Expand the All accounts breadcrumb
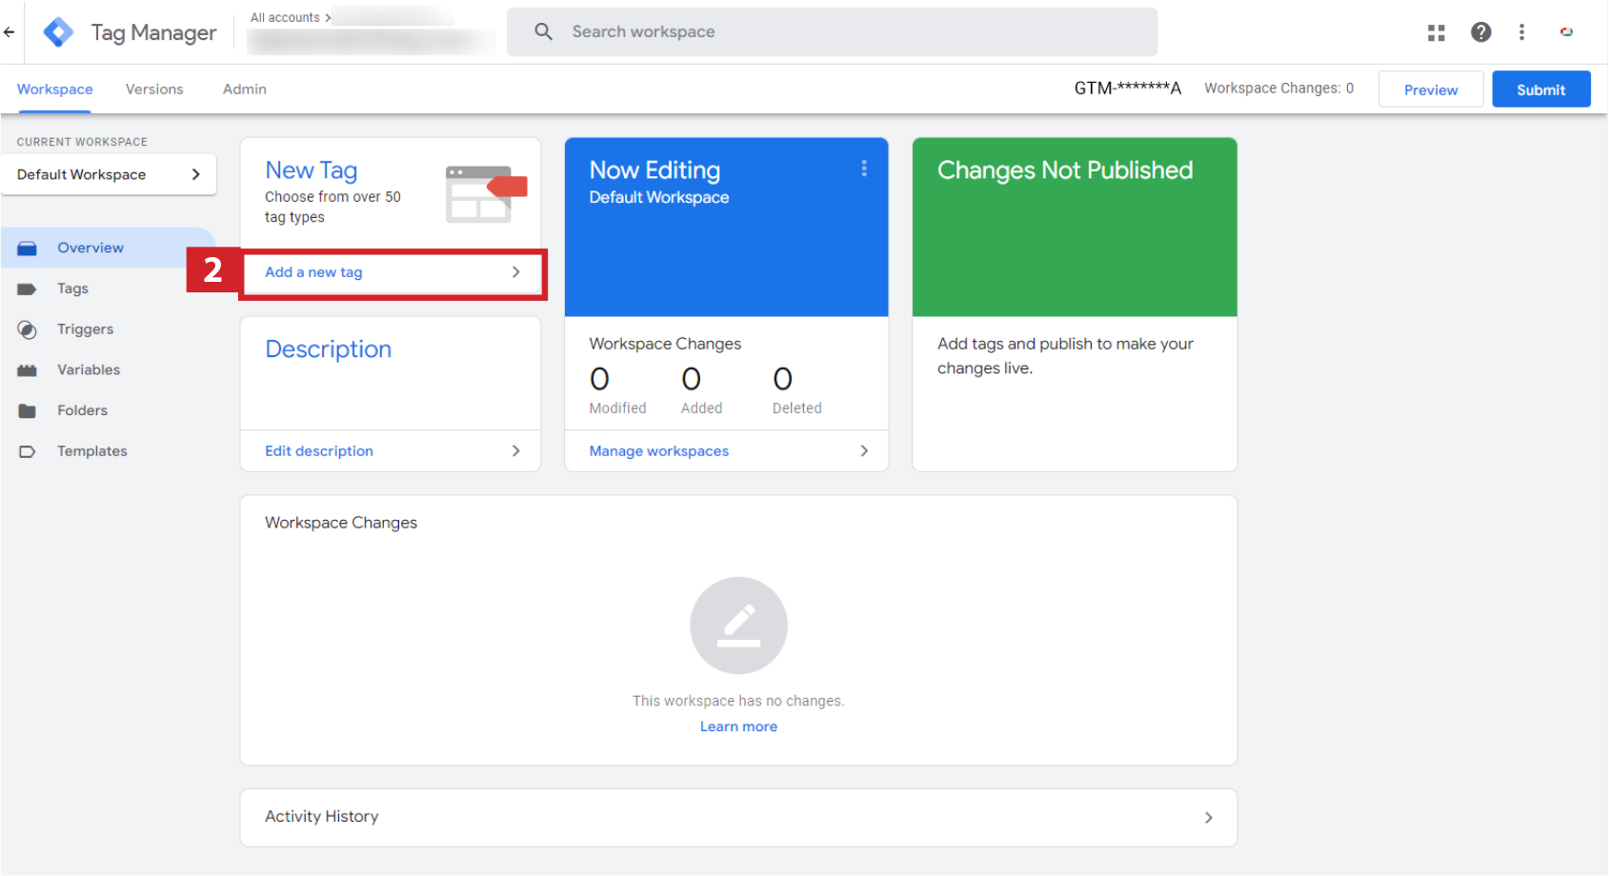Image resolution: width=1609 pixels, height=876 pixels. point(291,17)
